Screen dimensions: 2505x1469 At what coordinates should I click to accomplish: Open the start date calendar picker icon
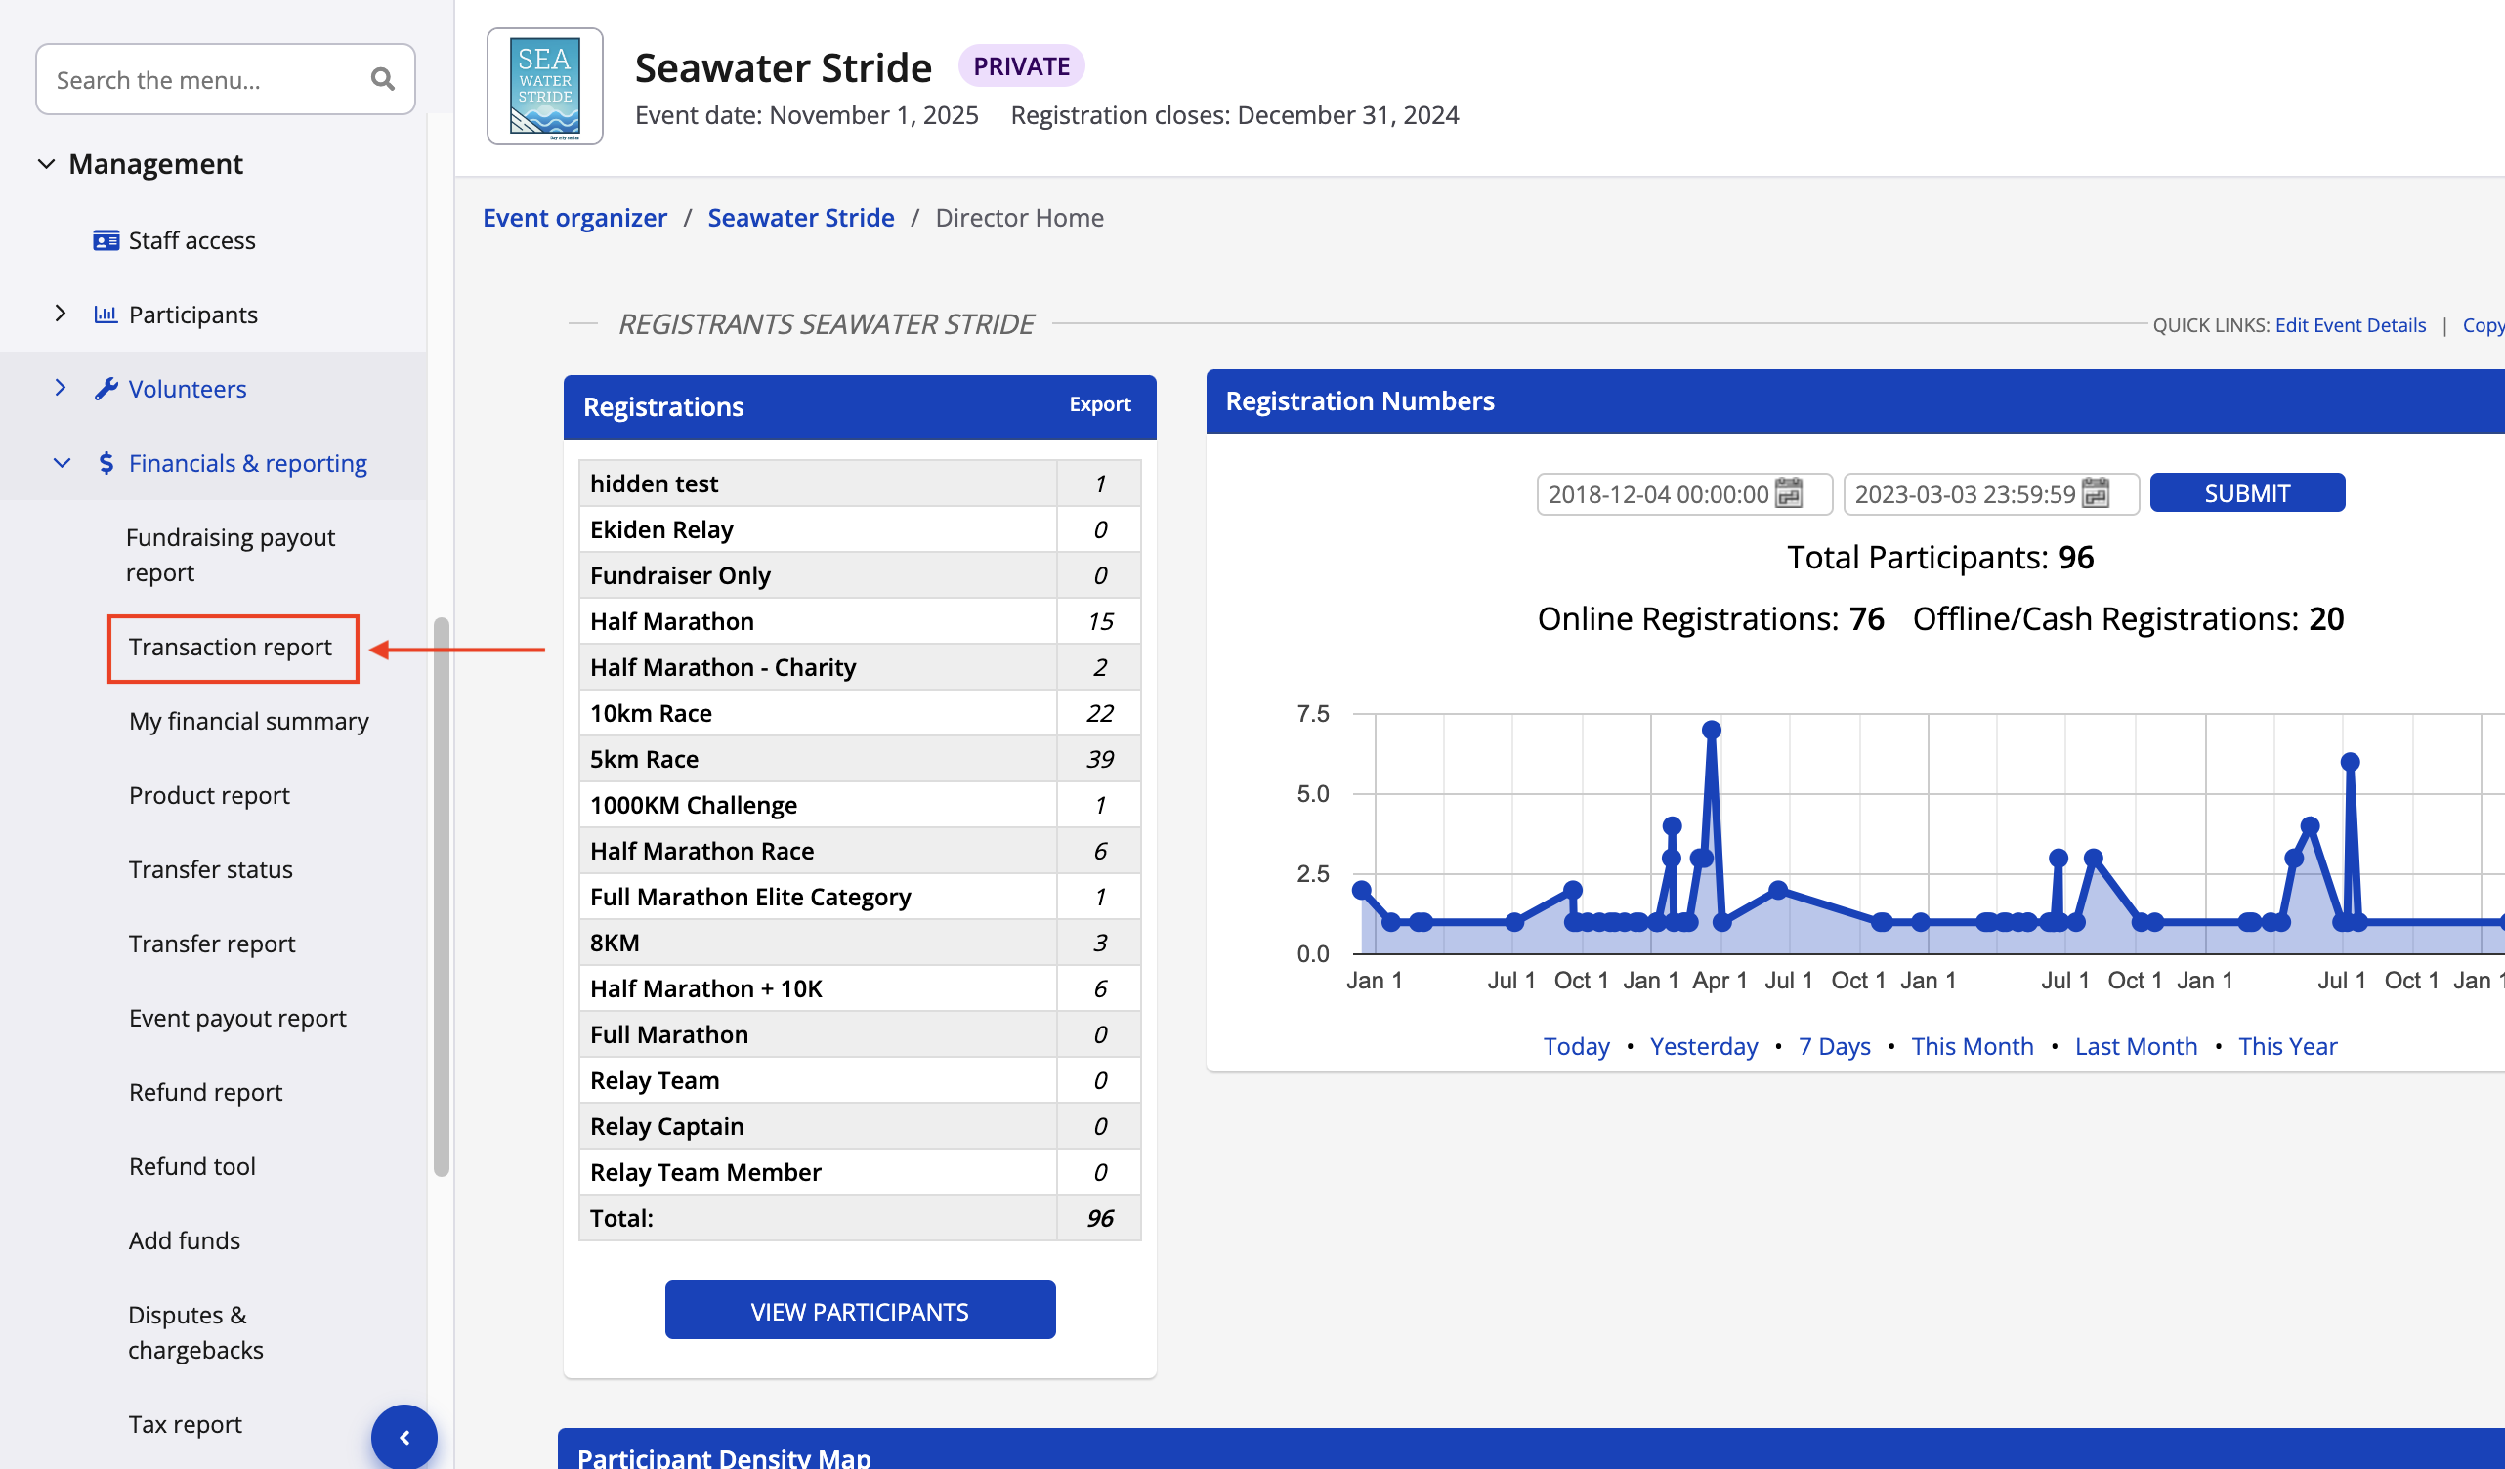[x=1788, y=493]
